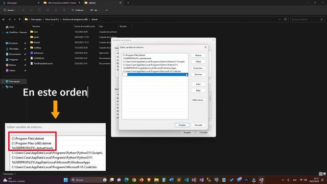Click Archivos de programa (x86) breadcrumb

tap(75, 19)
